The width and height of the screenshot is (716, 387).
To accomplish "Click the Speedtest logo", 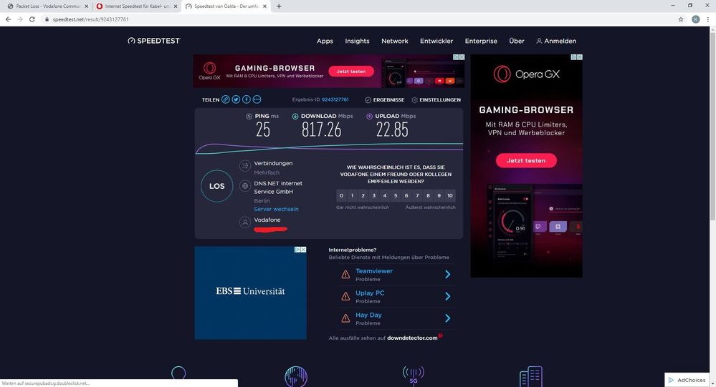I will (x=154, y=41).
